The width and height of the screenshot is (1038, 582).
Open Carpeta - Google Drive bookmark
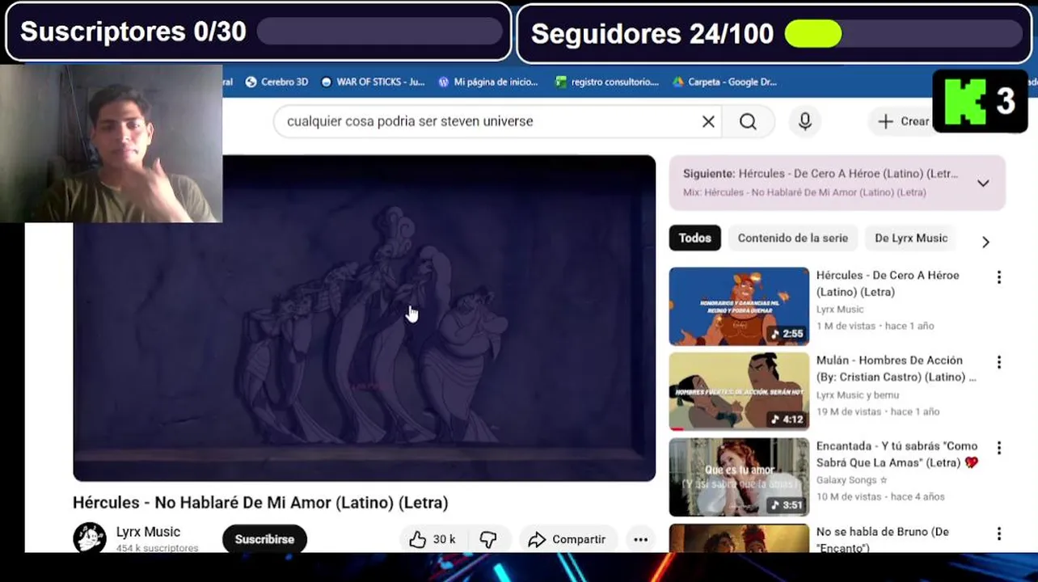724,82
